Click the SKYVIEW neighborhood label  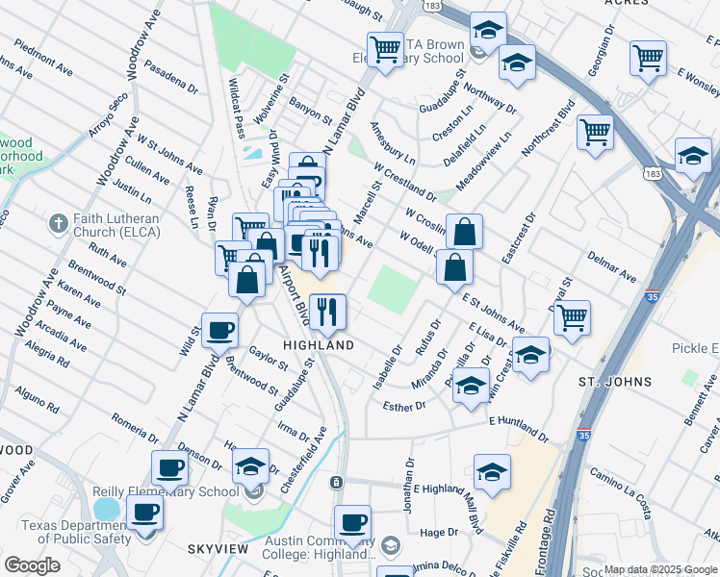coord(219,549)
